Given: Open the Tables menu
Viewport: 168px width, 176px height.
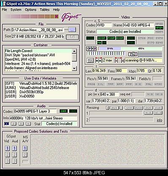Looking at the screenshot, I should pos(45,10).
